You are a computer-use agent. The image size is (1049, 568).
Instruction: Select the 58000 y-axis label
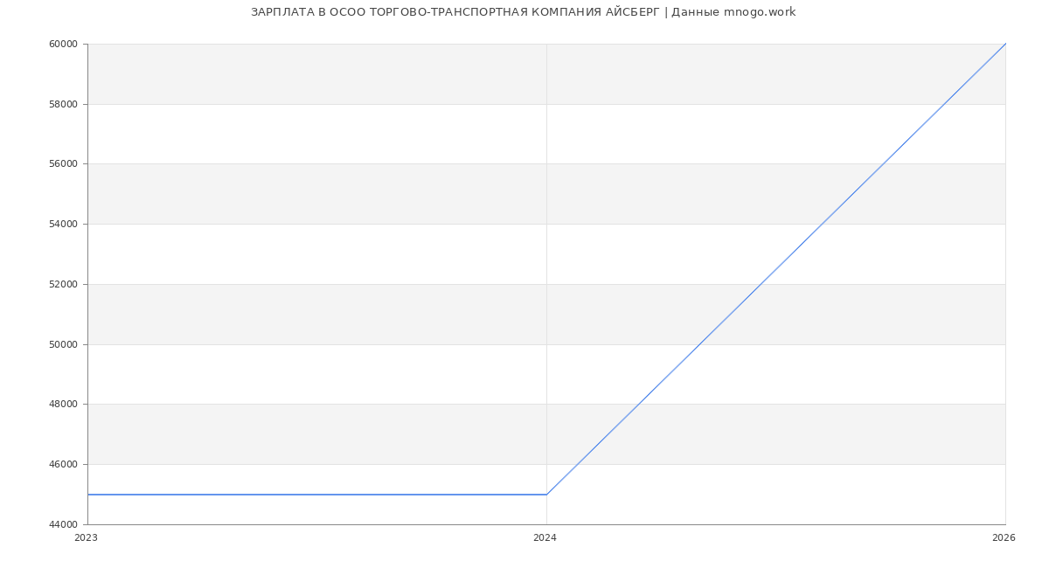tap(64, 104)
